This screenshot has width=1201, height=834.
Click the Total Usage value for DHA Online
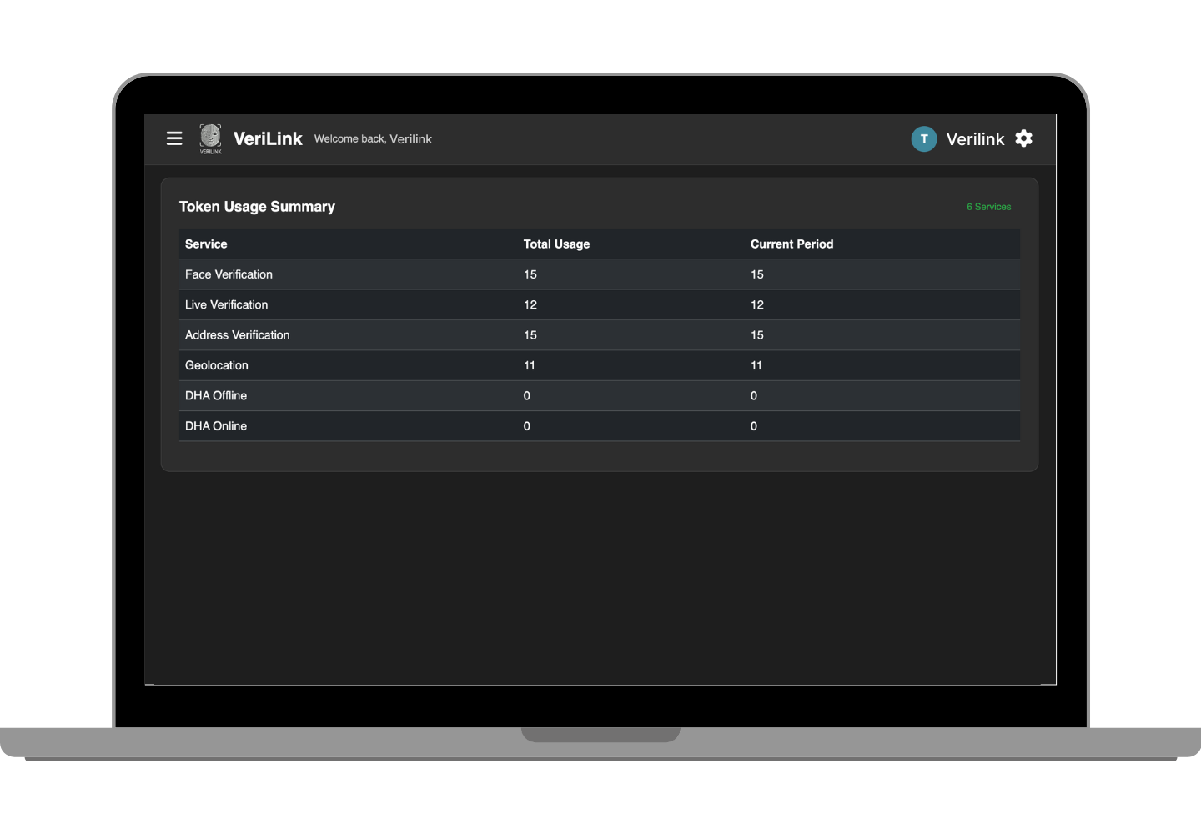526,425
